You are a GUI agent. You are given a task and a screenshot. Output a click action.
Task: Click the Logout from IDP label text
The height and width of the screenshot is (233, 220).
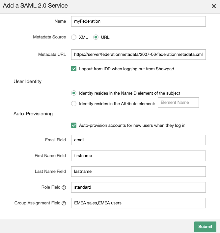click(x=126, y=69)
